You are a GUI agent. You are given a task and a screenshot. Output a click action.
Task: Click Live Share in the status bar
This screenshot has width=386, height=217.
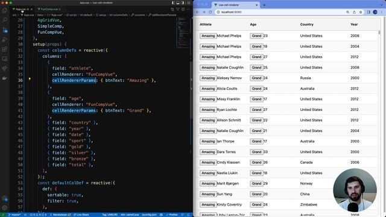pos(81,215)
